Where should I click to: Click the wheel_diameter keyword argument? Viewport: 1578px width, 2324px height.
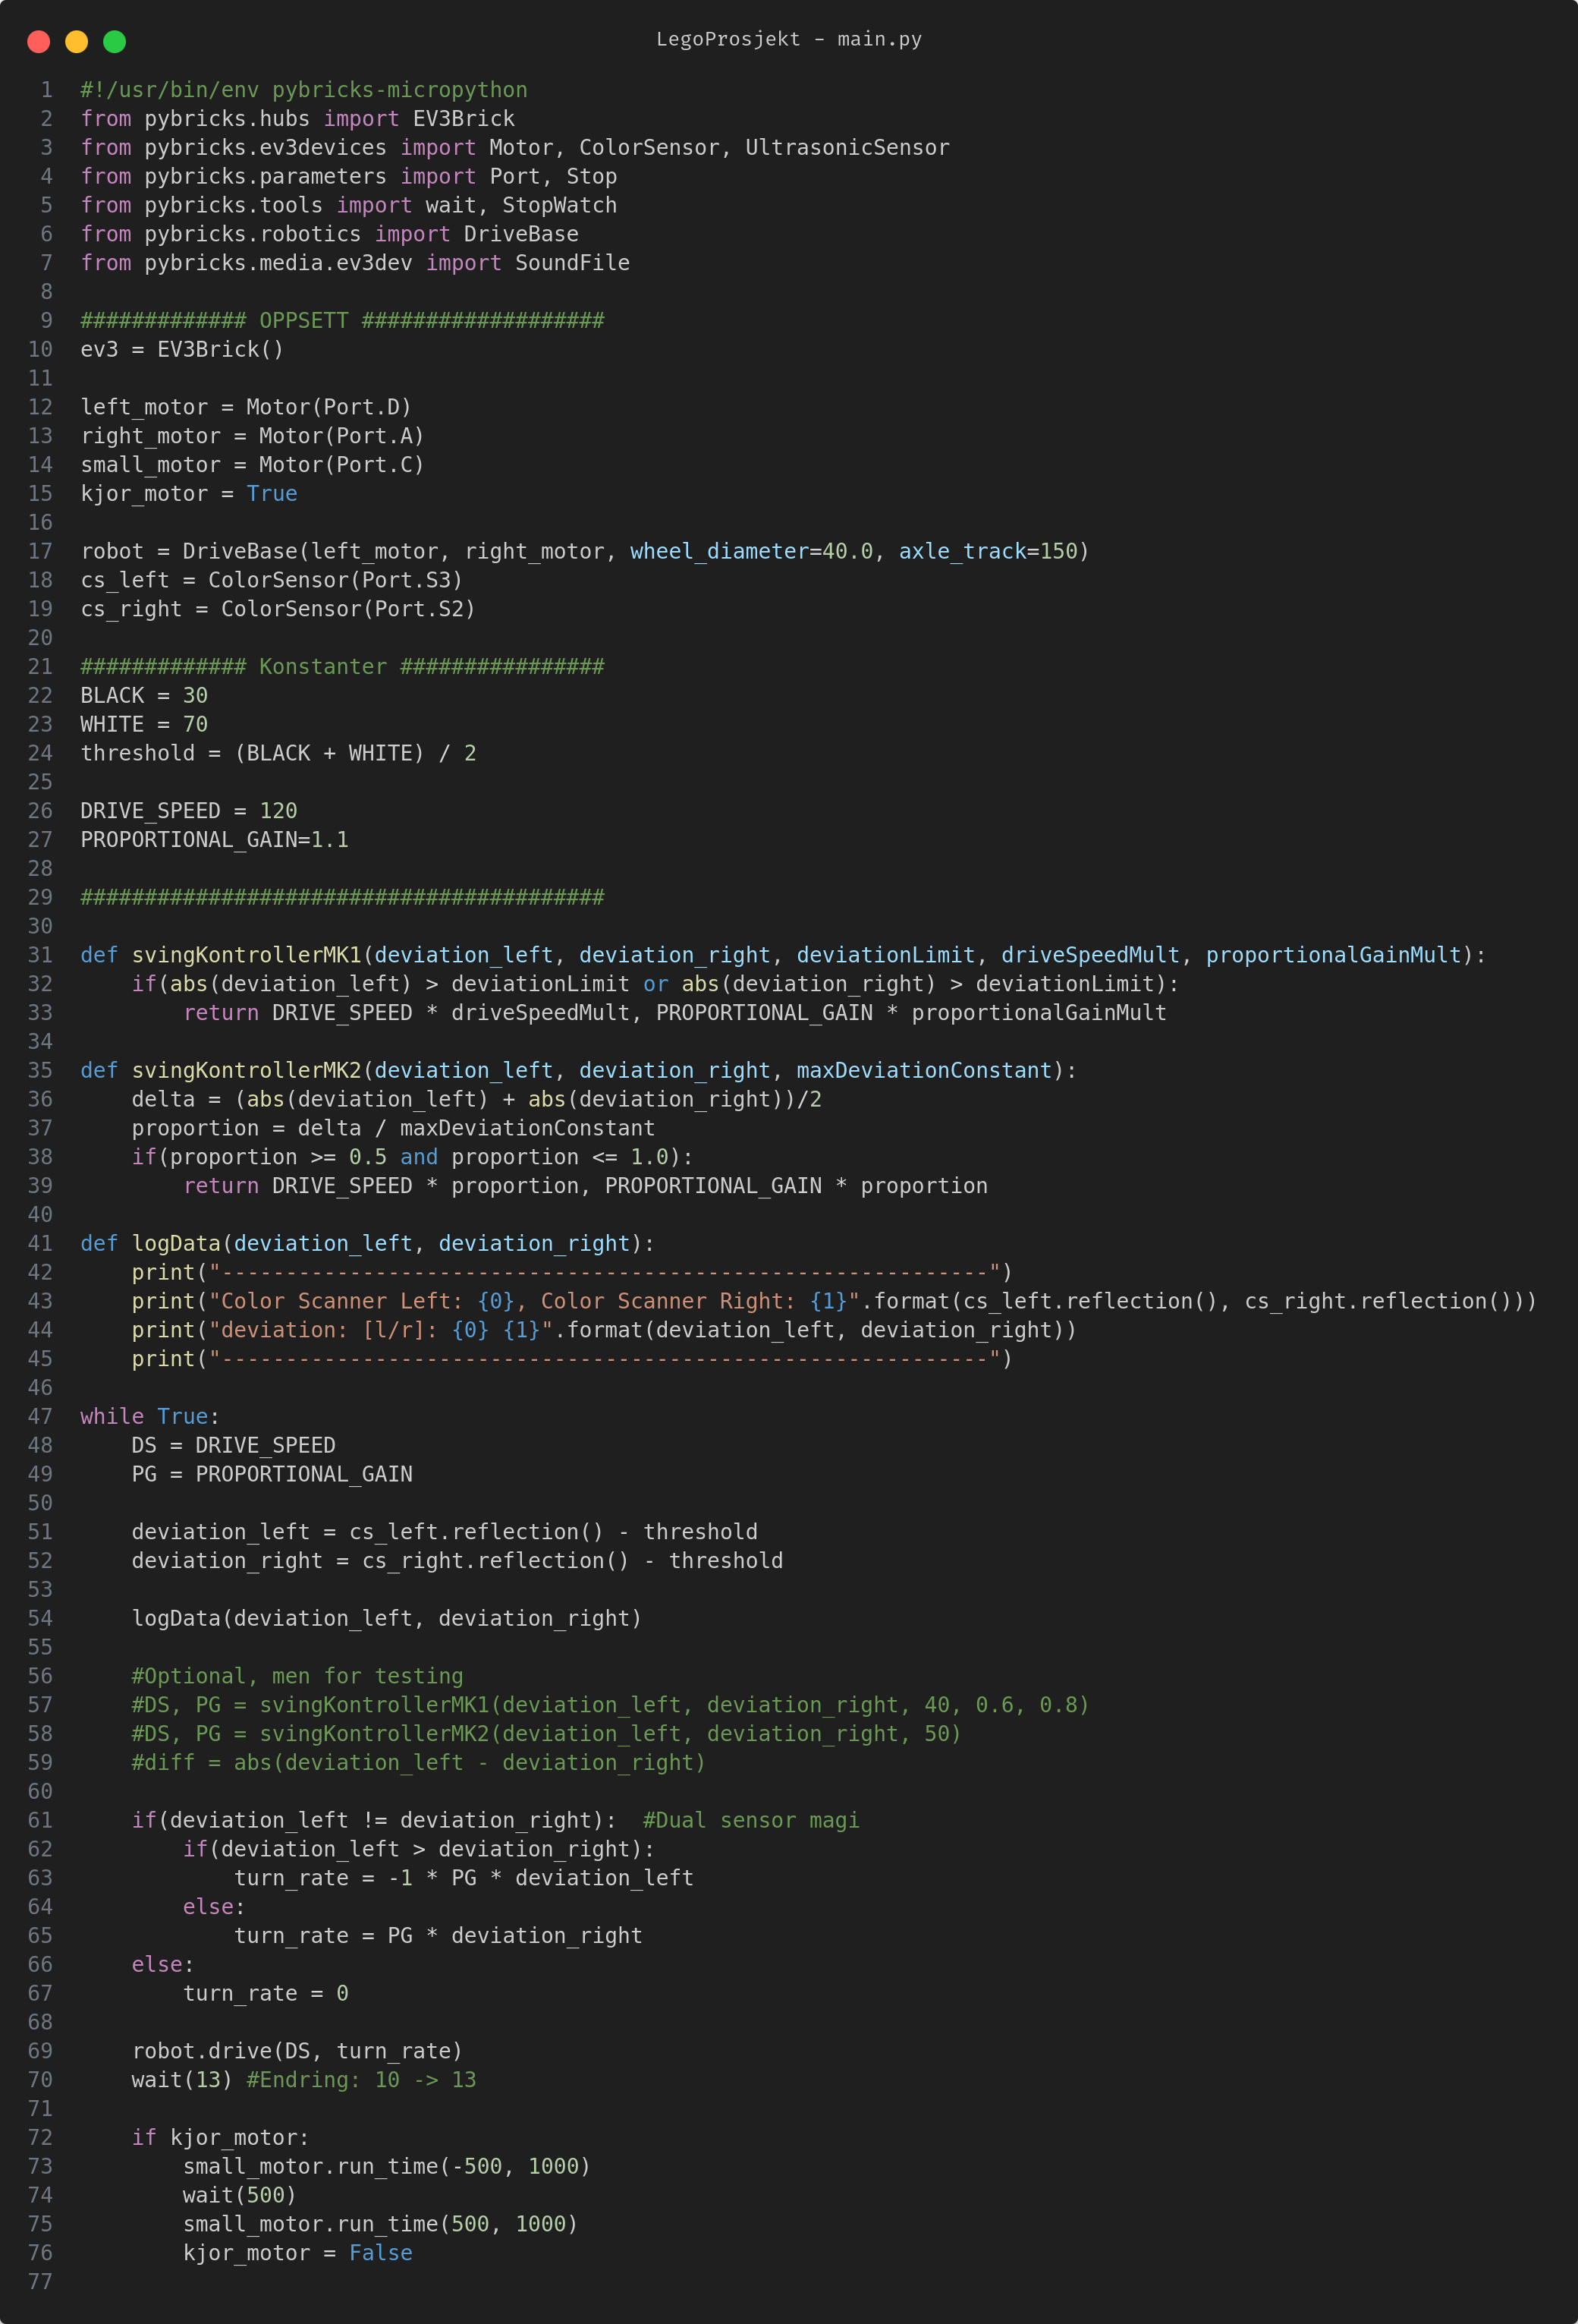pyautogui.click(x=718, y=551)
